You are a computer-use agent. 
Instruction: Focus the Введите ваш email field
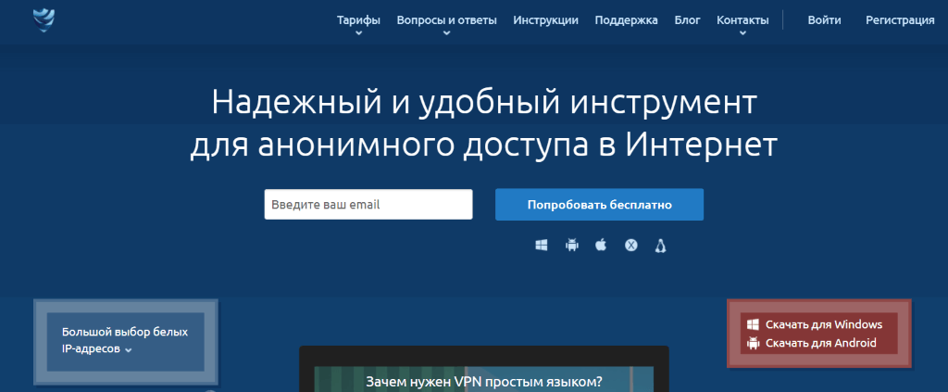pos(368,205)
